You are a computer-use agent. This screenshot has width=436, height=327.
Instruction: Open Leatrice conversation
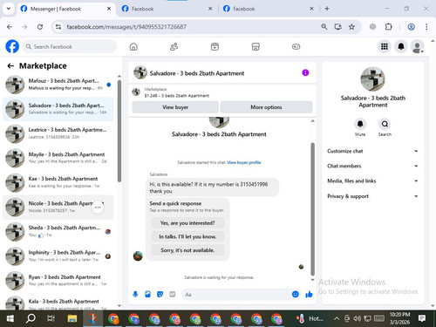click(x=58, y=133)
